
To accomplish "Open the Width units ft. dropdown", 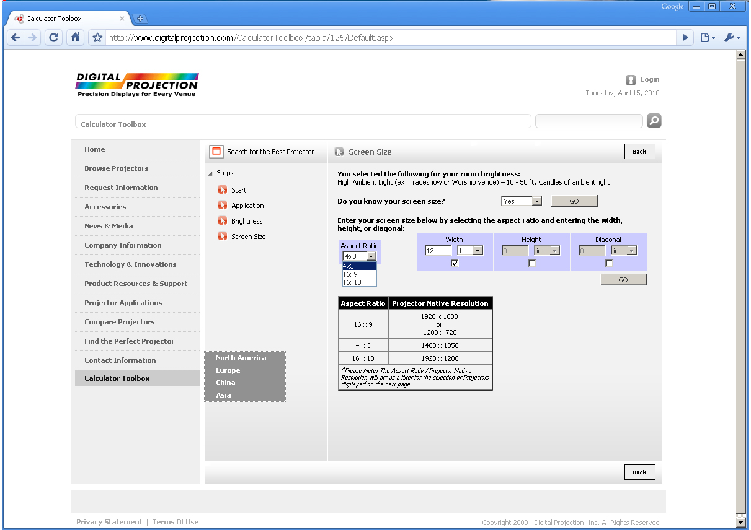I will pyautogui.click(x=477, y=250).
